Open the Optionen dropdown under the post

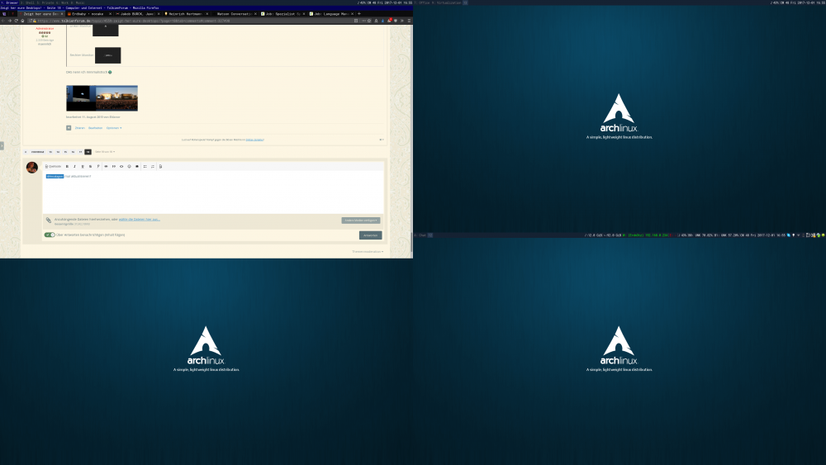pos(114,128)
